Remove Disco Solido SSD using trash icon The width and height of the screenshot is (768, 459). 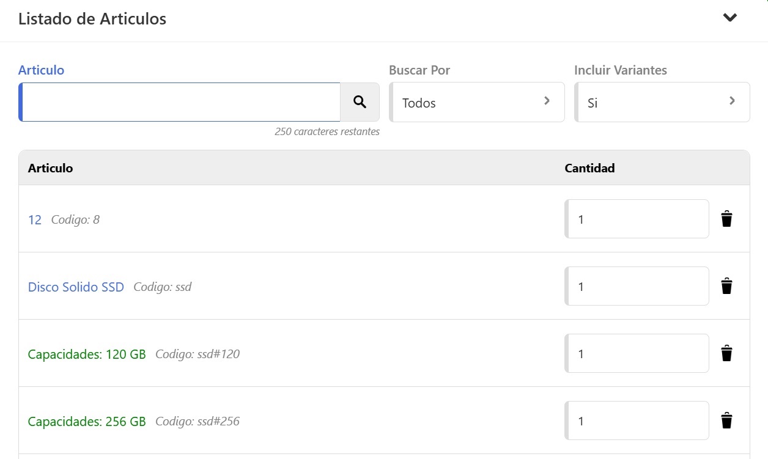726,286
